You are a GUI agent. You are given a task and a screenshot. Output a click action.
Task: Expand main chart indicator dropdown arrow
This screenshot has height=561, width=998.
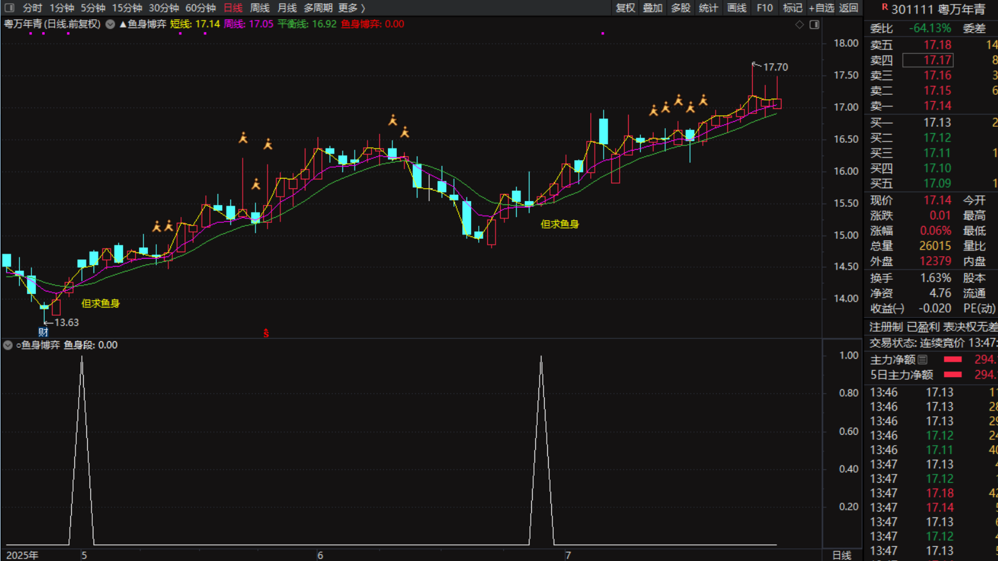tap(110, 24)
